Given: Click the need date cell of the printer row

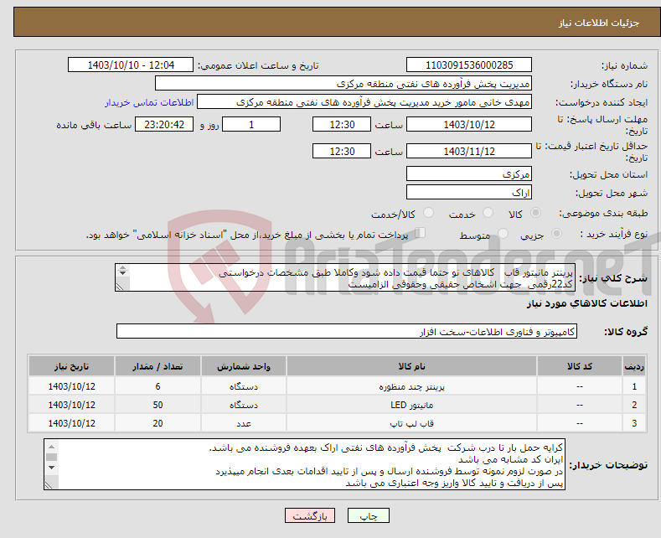Looking at the screenshot, I should (72, 386).
